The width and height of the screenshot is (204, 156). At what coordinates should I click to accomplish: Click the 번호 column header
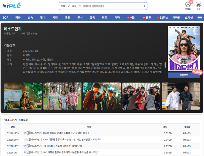point(13,127)
